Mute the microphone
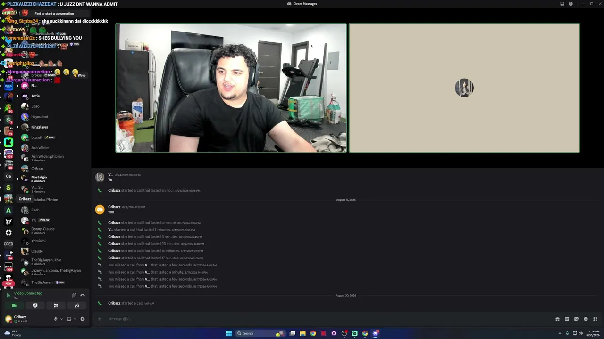 click(56, 319)
